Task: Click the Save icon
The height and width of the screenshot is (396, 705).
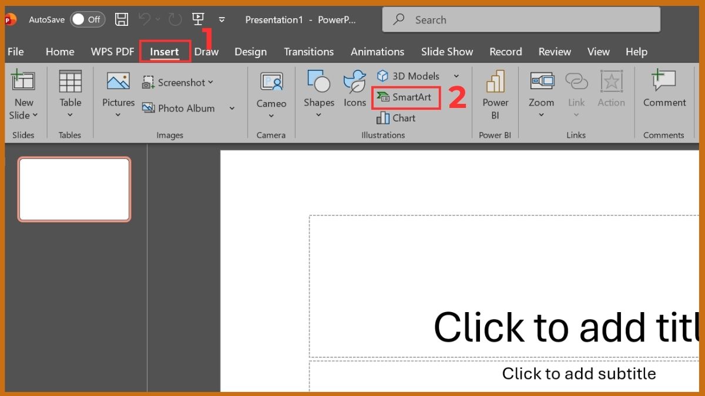Action: click(x=122, y=19)
